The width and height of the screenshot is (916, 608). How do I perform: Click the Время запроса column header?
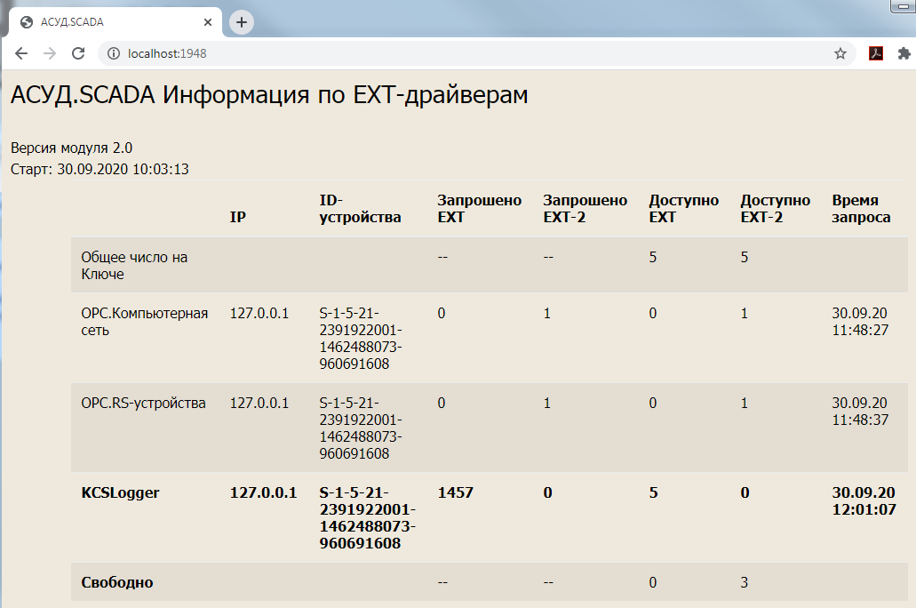click(x=860, y=209)
